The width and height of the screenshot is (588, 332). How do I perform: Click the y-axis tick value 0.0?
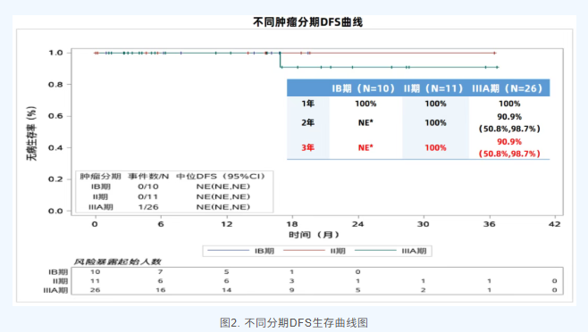55,211
